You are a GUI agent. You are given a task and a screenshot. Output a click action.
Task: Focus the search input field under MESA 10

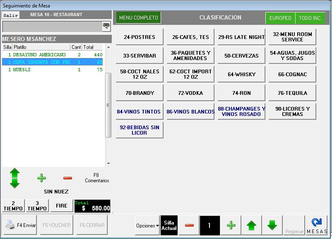52,27
